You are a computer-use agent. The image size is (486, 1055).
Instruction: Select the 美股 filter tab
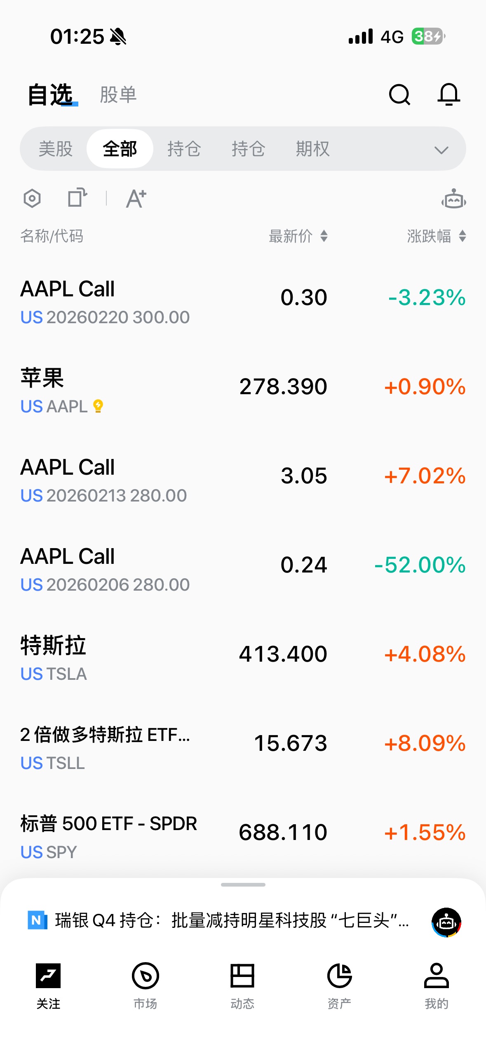click(x=56, y=149)
